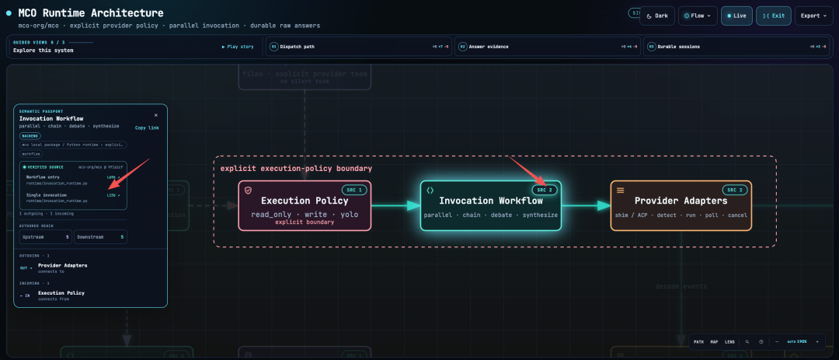Click Copy link in passport panel
The height and width of the screenshot is (360, 839).
coord(147,128)
